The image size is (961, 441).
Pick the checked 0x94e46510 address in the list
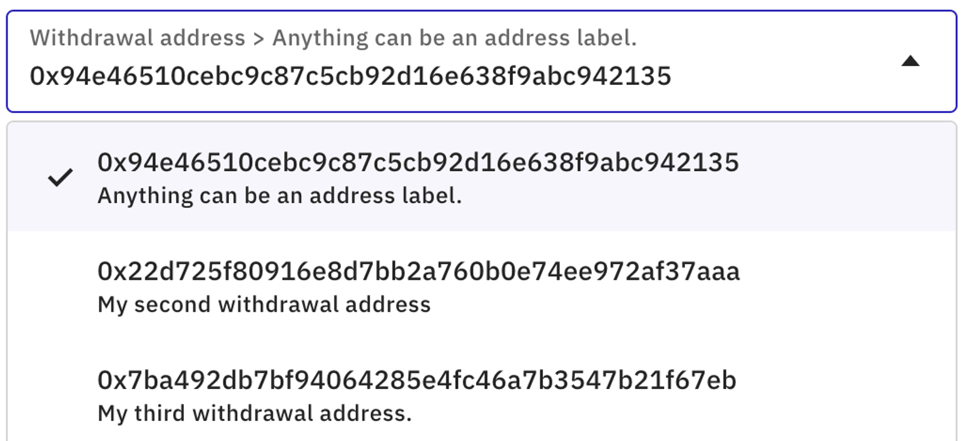(418, 162)
